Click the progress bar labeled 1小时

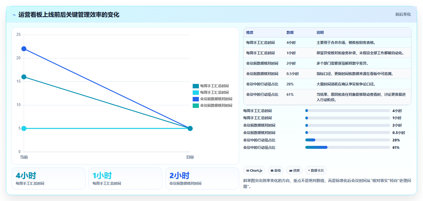pos(347,118)
